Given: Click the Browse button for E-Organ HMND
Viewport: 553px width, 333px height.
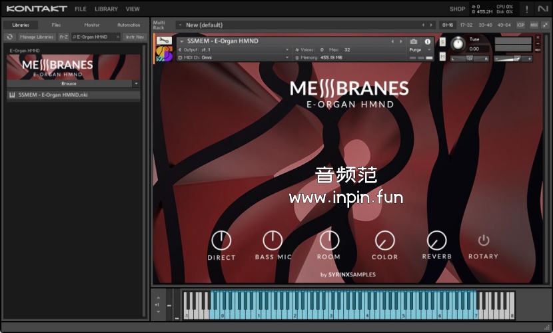Looking at the screenshot, I should click(x=69, y=83).
